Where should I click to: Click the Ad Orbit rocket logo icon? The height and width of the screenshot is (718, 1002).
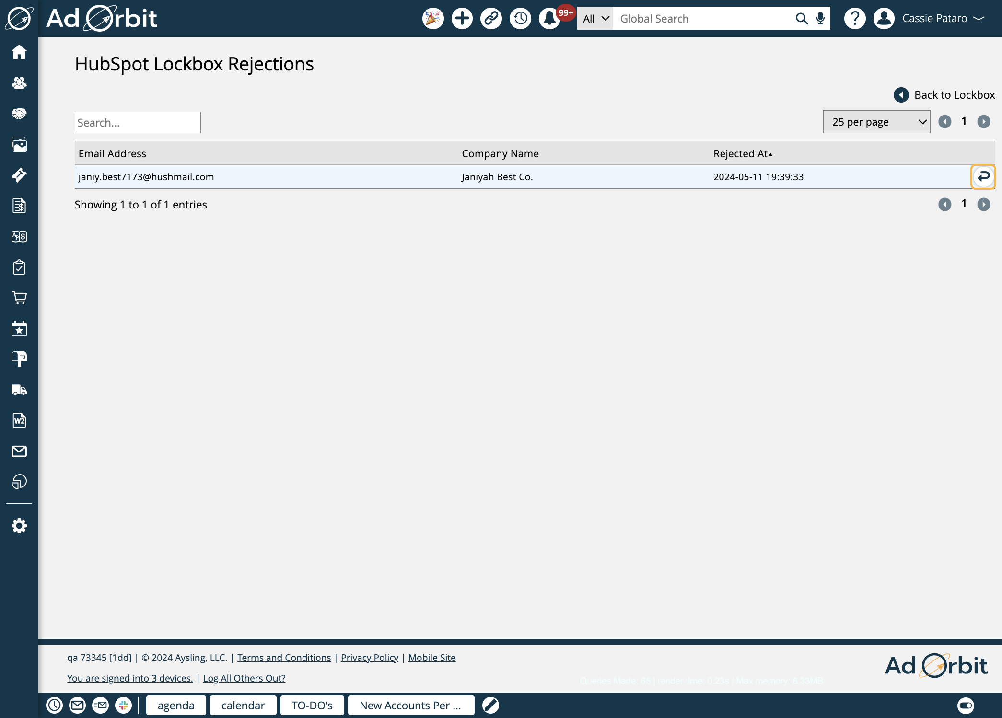click(x=19, y=19)
